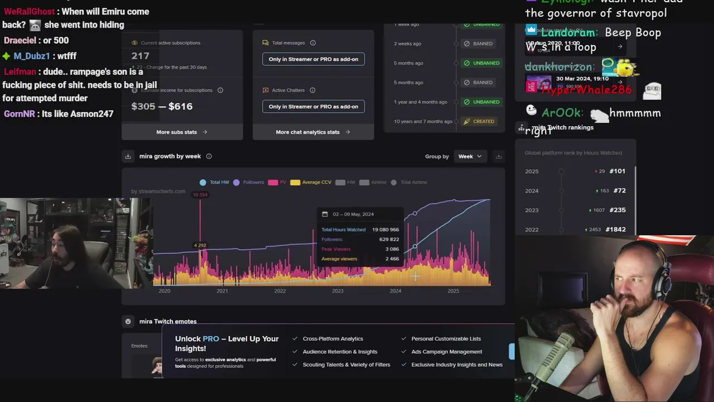The image size is (714, 402).
Task: Click the CREATED badge in the ban timeline
Action: click(479, 121)
